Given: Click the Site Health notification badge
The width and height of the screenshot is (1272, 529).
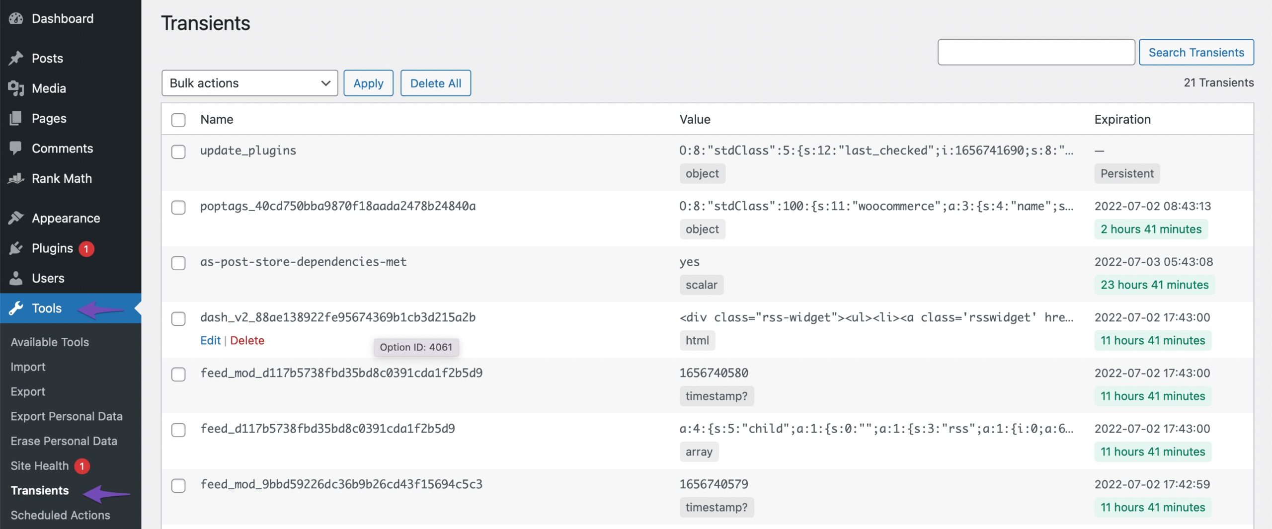Looking at the screenshot, I should click(82, 466).
